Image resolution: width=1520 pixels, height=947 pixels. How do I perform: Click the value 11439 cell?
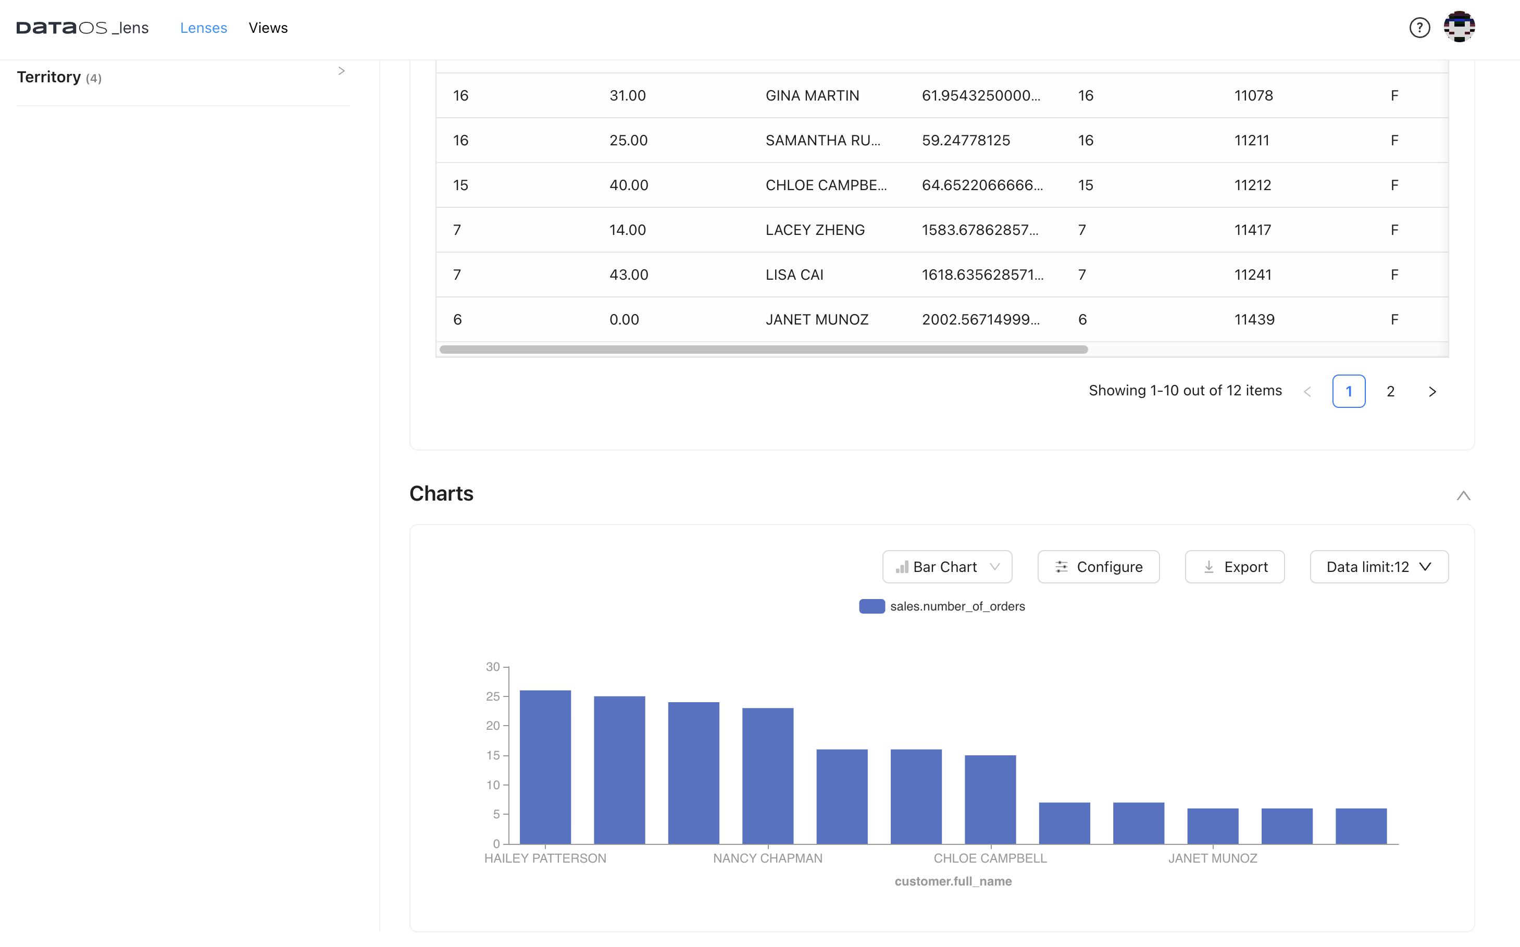pos(1254,319)
